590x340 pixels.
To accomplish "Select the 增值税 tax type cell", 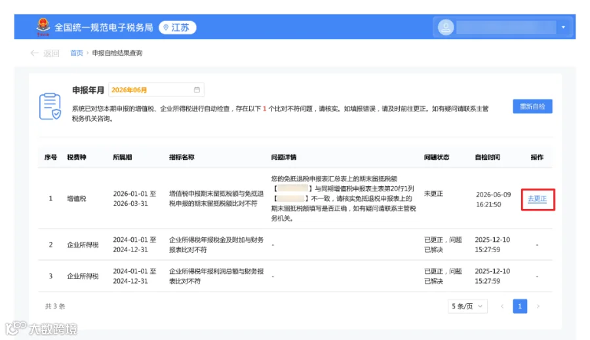I will click(x=77, y=198).
